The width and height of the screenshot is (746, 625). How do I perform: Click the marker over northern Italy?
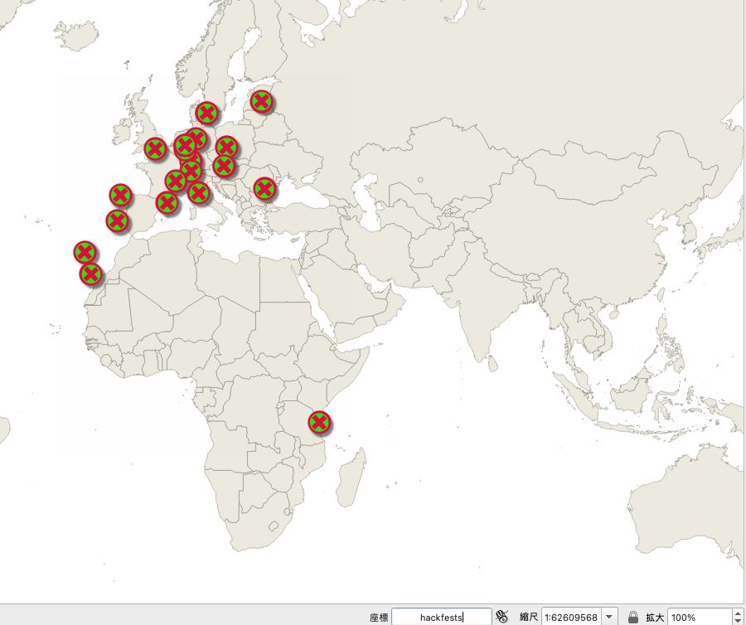[199, 193]
